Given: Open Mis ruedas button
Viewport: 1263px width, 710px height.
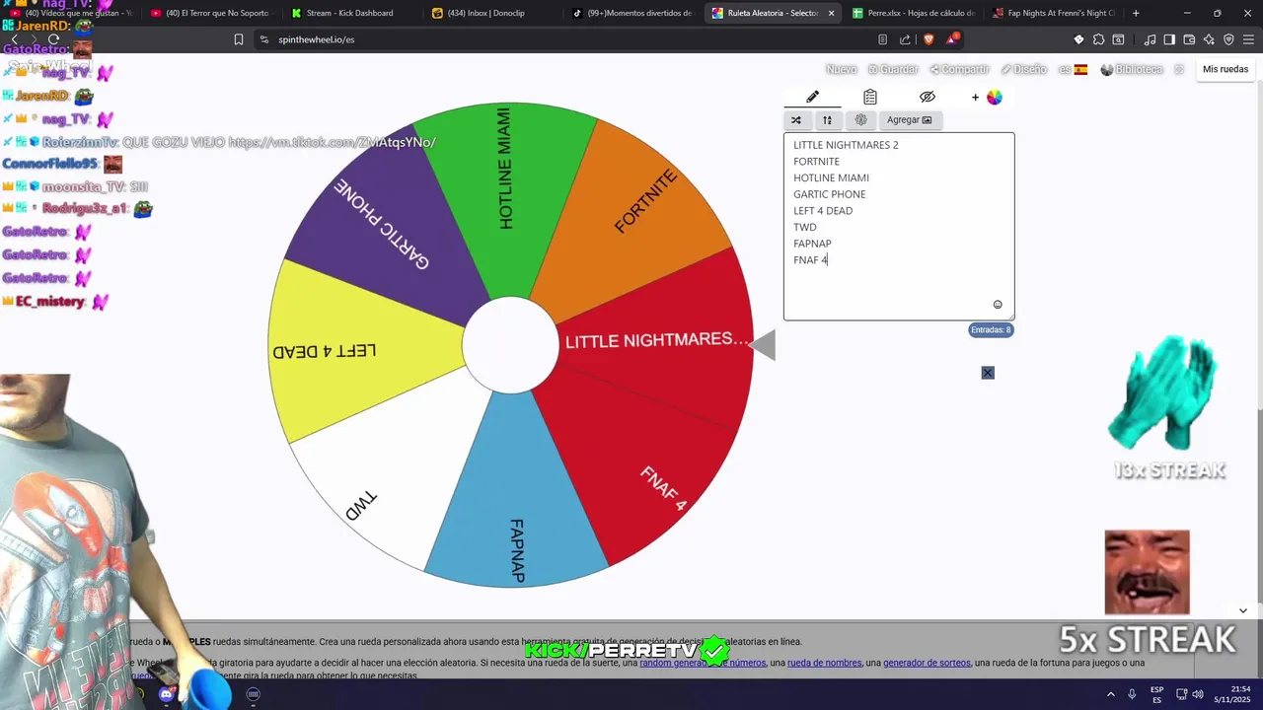Looking at the screenshot, I should (1226, 69).
